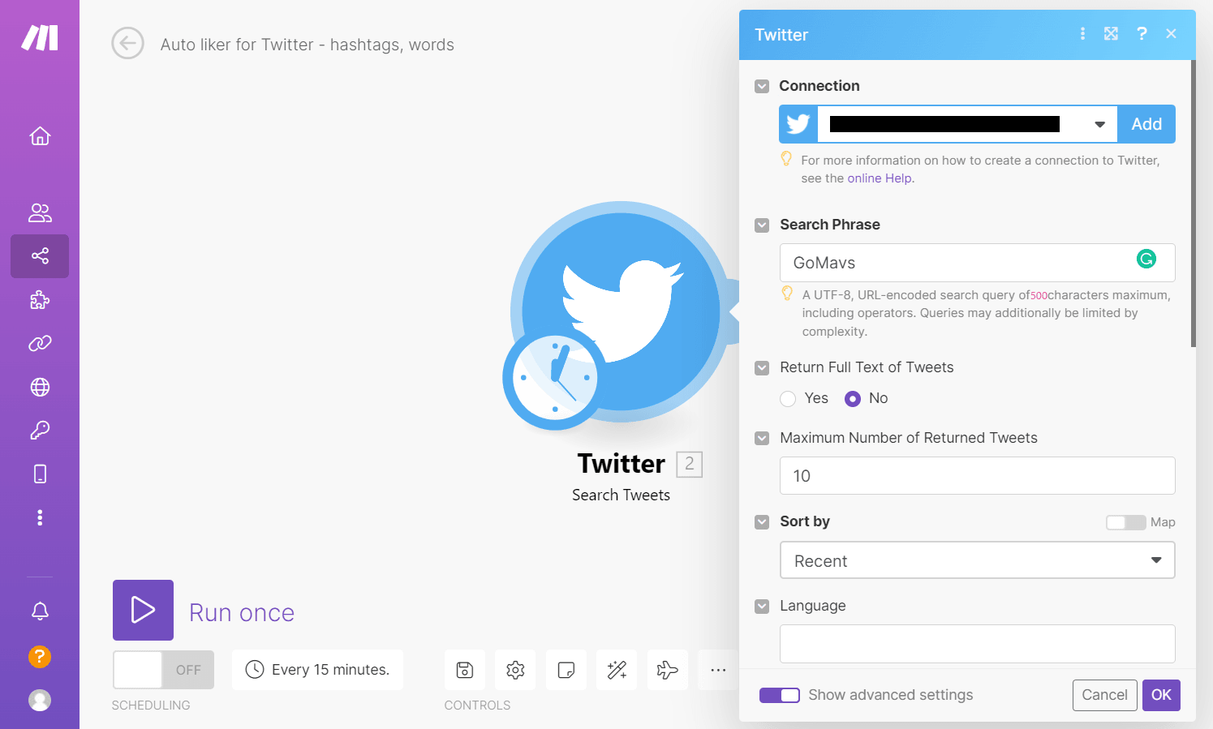Open Scenarios in the Make sidebar

(39, 256)
